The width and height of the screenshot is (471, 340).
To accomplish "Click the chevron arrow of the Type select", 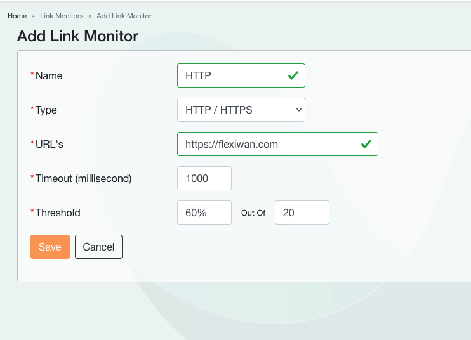I will coord(299,110).
